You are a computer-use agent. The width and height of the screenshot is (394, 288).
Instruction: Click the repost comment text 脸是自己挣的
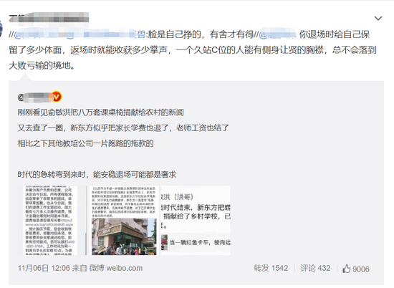click(x=201, y=34)
